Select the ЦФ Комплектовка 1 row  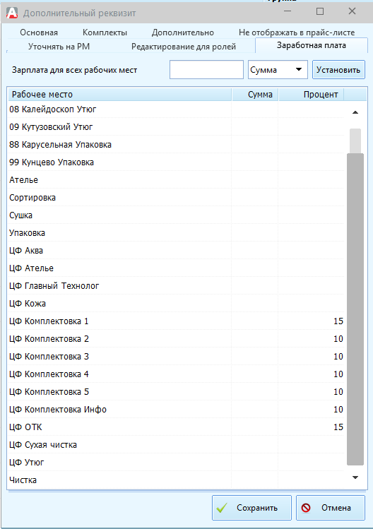(x=176, y=321)
